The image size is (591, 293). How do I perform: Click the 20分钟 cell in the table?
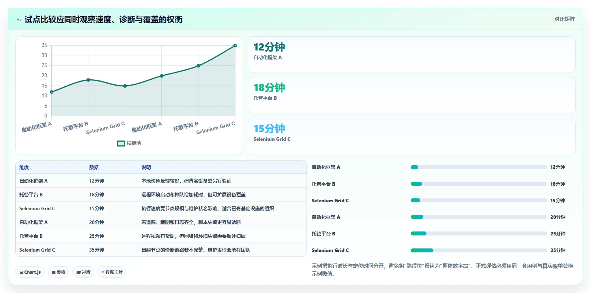coord(97,222)
